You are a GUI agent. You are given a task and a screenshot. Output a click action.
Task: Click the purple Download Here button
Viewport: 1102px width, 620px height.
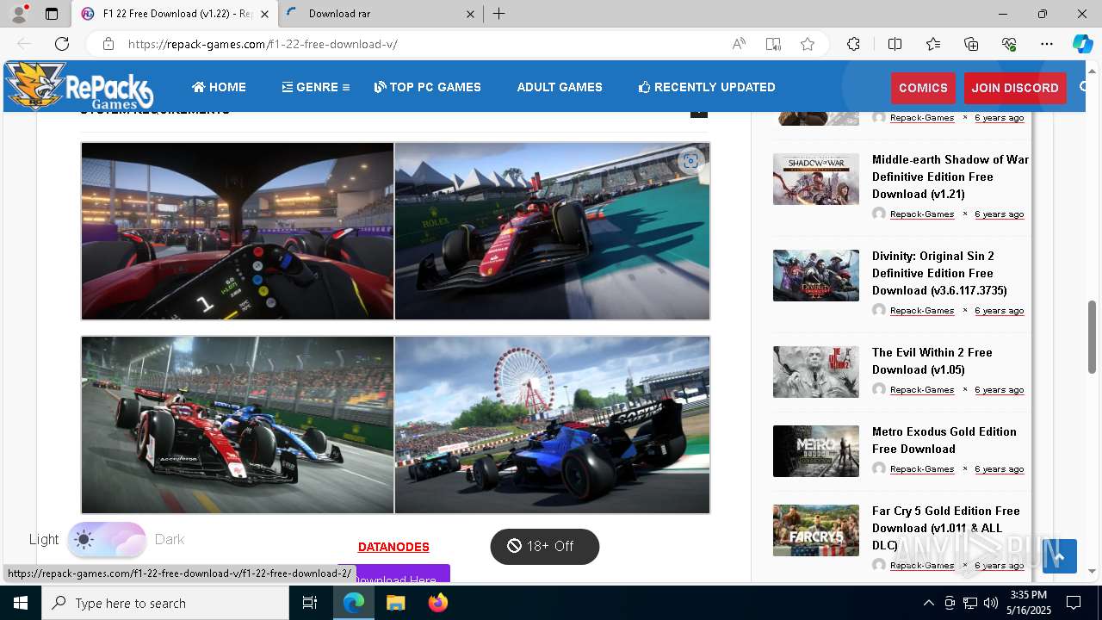click(x=393, y=574)
